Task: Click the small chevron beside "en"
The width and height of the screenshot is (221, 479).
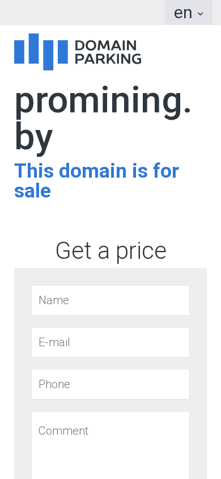Action: click(200, 14)
